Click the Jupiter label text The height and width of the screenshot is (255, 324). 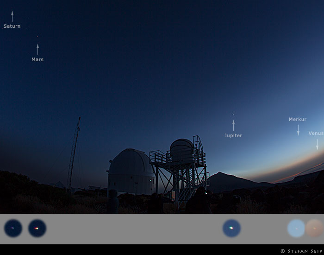pos(233,135)
